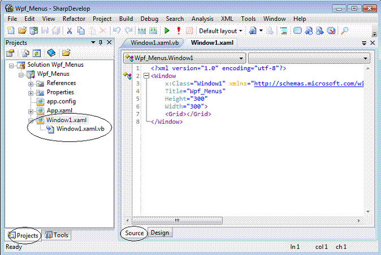Collapse the Window element fold marker

coord(146,76)
